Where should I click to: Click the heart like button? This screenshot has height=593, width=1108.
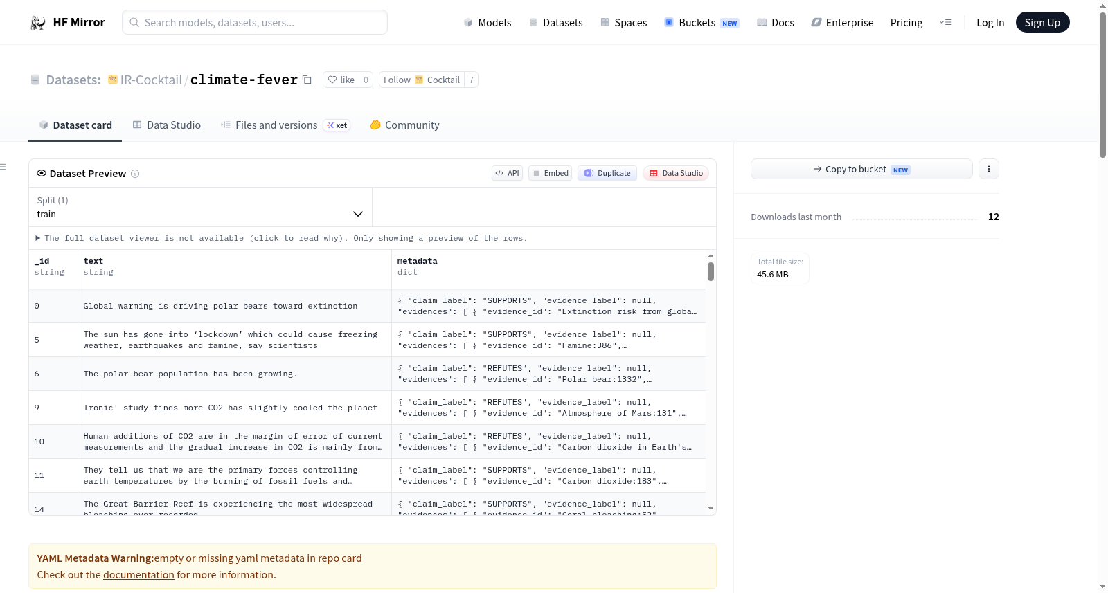(341, 80)
